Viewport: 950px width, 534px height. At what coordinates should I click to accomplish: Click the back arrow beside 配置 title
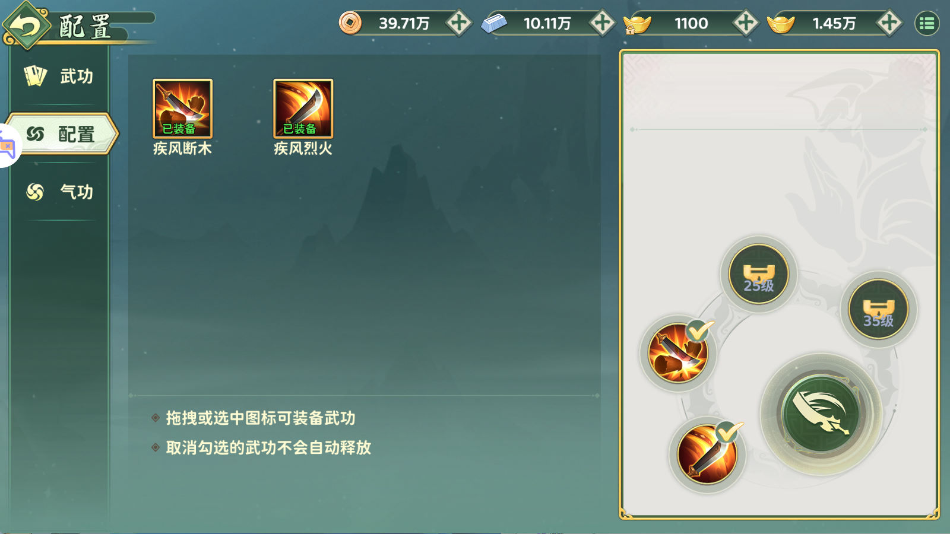[x=26, y=26]
